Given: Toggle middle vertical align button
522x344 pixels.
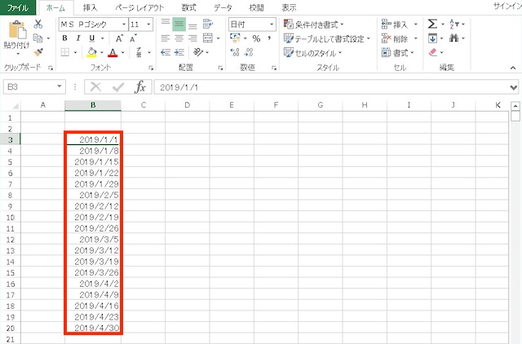Looking at the screenshot, I should [x=179, y=24].
